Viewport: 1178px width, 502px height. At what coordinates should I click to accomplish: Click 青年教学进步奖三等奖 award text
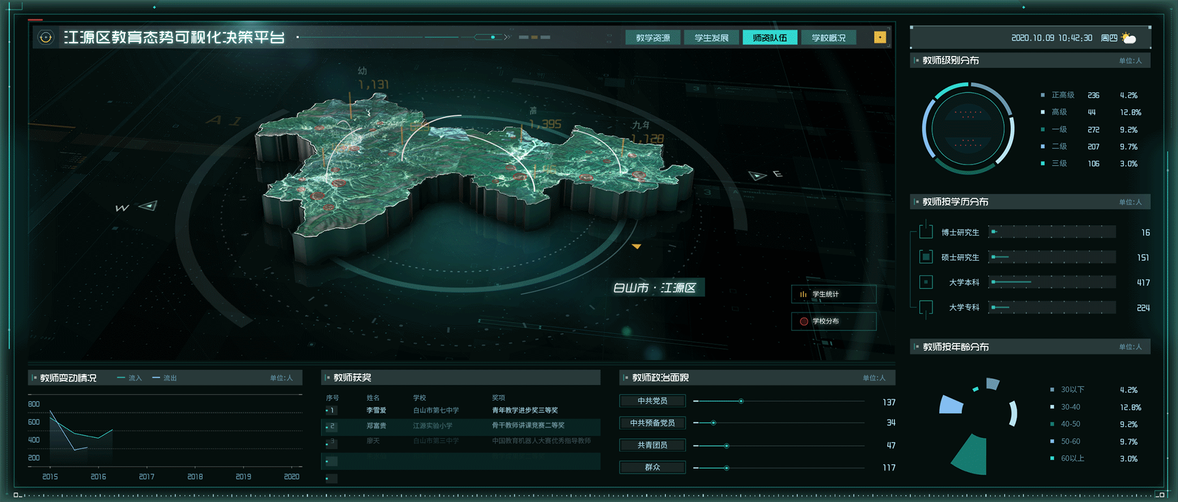pos(525,410)
